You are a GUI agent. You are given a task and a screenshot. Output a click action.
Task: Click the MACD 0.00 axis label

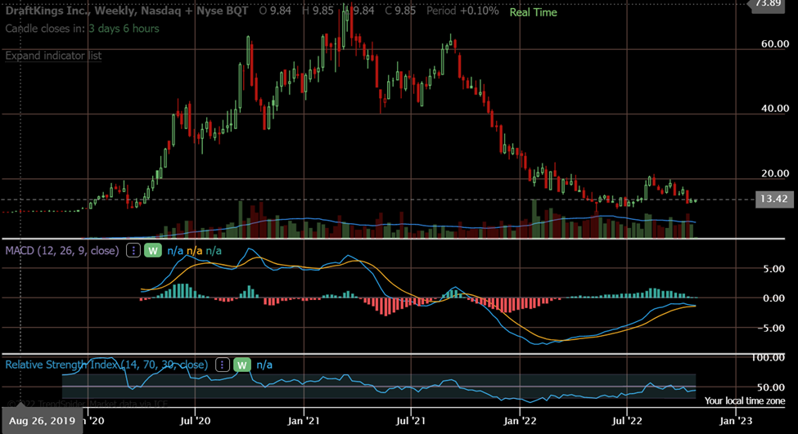point(773,298)
